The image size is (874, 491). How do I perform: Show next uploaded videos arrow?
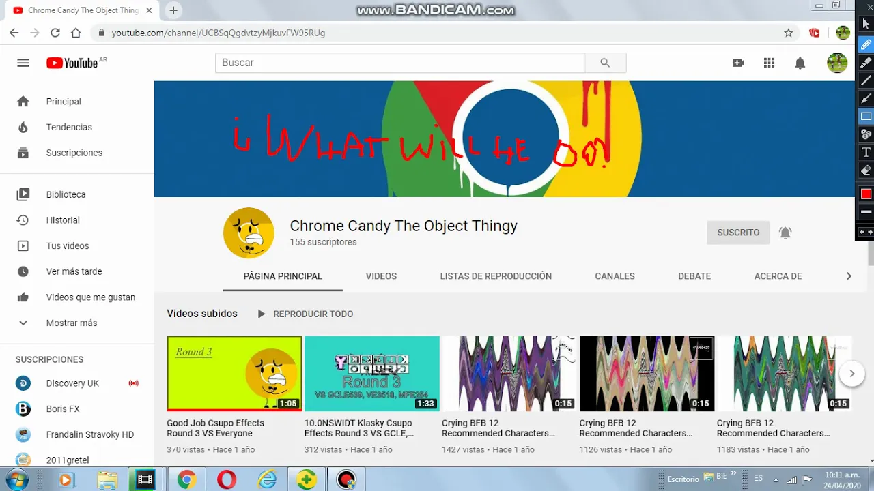tap(851, 373)
